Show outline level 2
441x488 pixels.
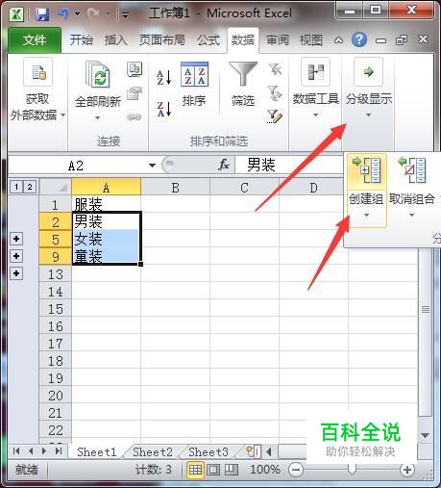30,187
